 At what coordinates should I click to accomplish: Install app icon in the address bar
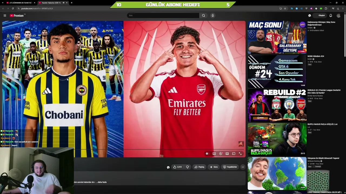281,8
